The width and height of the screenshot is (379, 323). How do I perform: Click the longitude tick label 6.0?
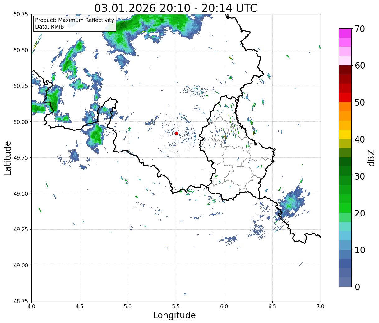tap(224, 306)
